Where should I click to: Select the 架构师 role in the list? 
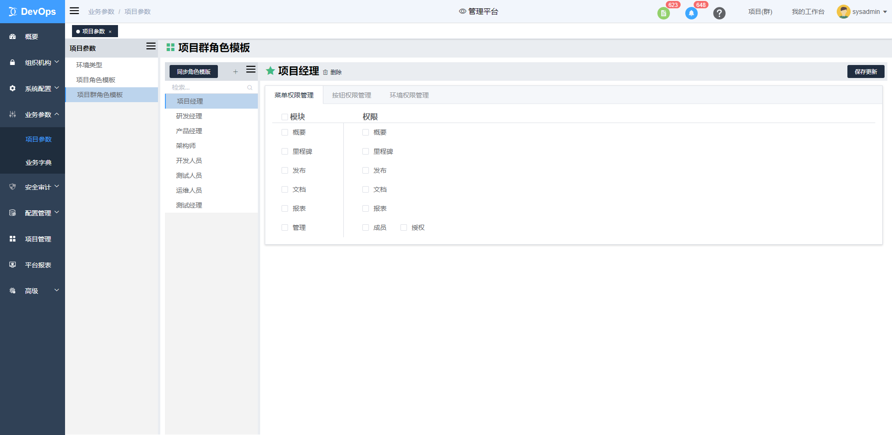coord(211,146)
